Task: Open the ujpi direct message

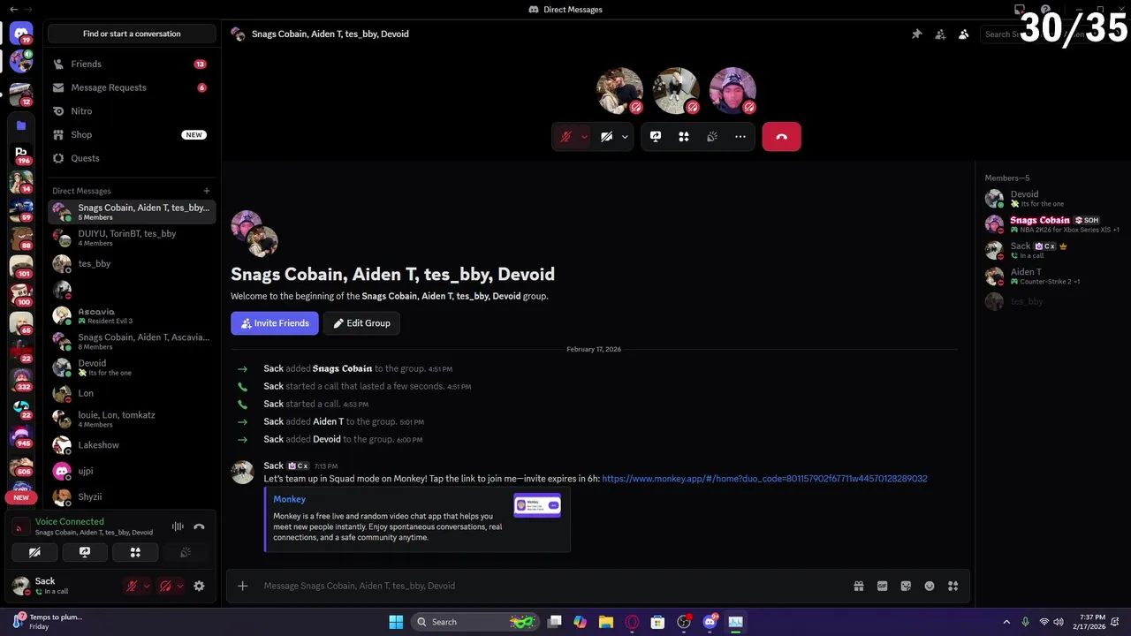Action: [x=132, y=471]
